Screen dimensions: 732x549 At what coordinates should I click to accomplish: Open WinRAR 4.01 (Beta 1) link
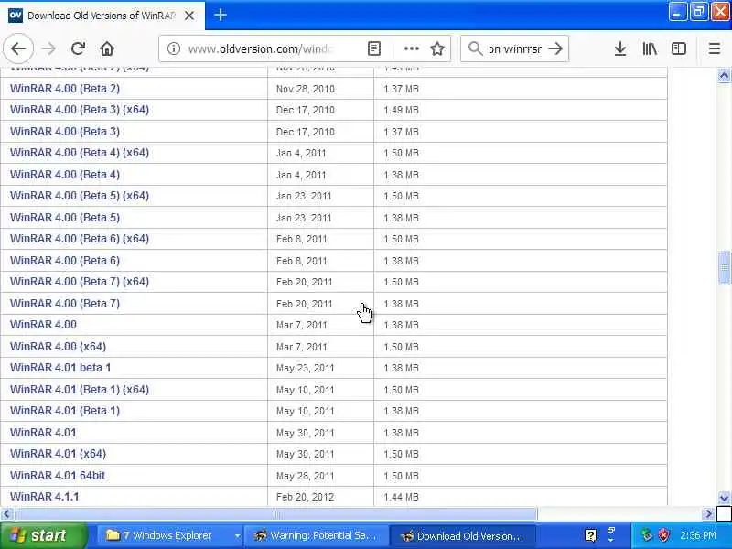tap(65, 410)
